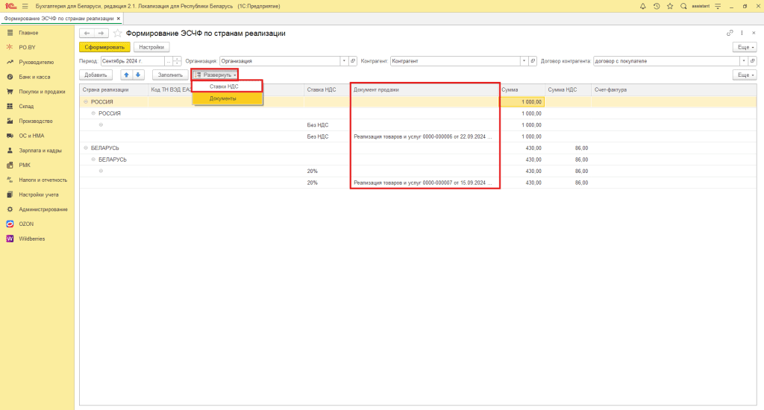
Task: Adjust period with stepper arrows
Action: [x=178, y=61]
